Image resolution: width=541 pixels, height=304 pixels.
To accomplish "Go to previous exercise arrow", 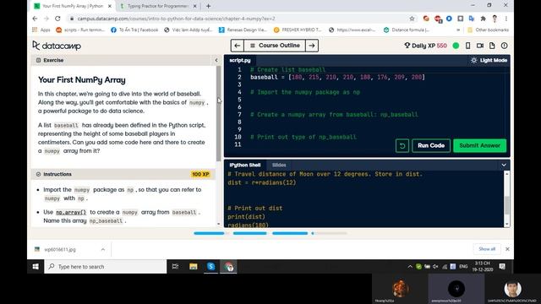I will point(238,46).
